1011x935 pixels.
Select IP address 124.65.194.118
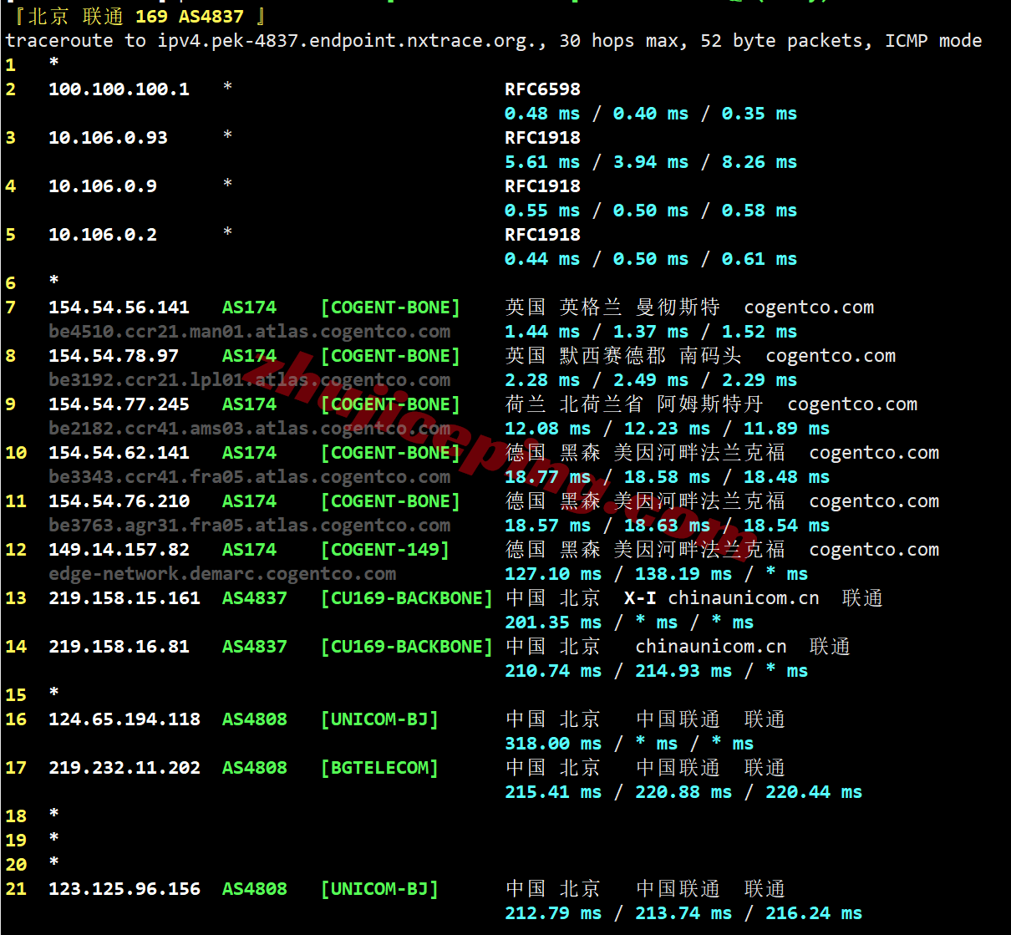tap(124, 719)
